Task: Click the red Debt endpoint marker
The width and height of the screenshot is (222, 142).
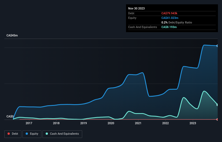Action: 217,119
